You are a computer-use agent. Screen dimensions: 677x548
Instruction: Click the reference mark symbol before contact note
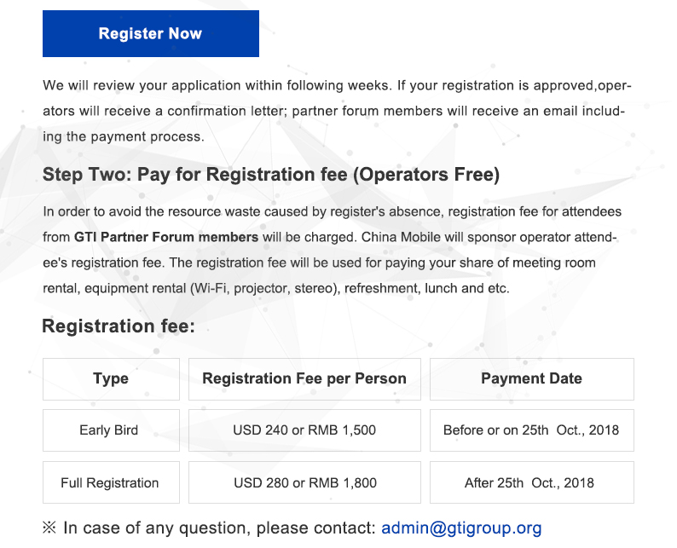pyautogui.click(x=49, y=528)
